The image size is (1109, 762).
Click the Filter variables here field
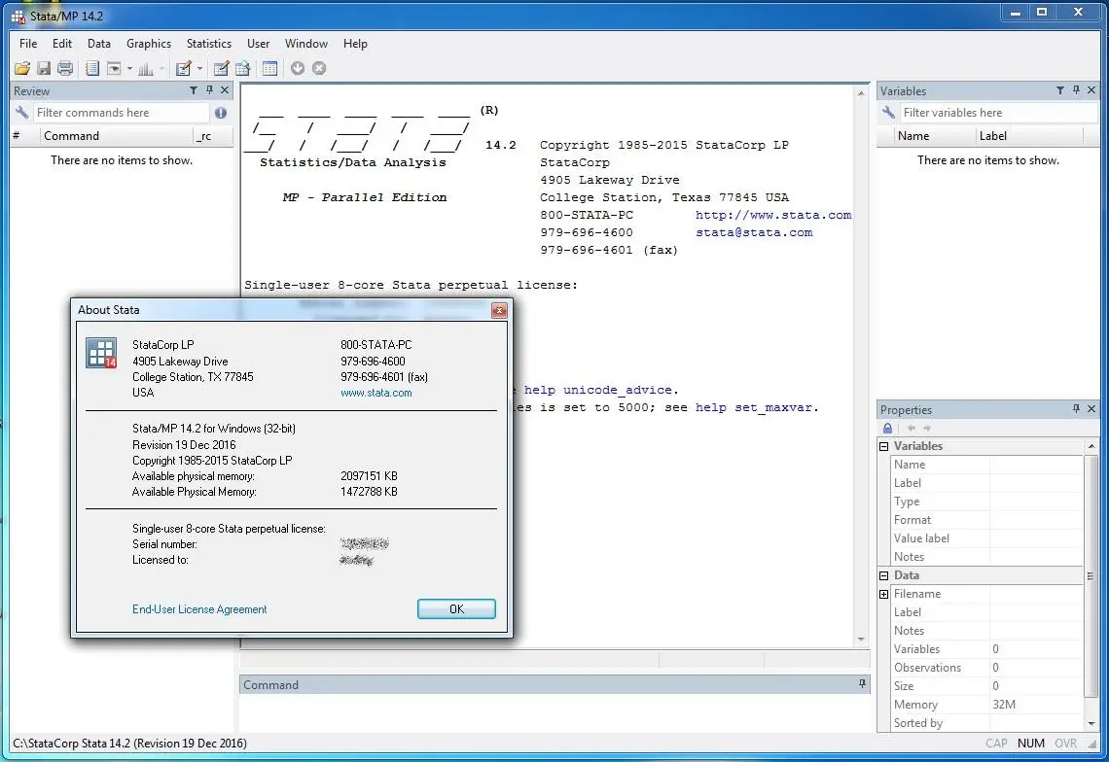coord(998,113)
